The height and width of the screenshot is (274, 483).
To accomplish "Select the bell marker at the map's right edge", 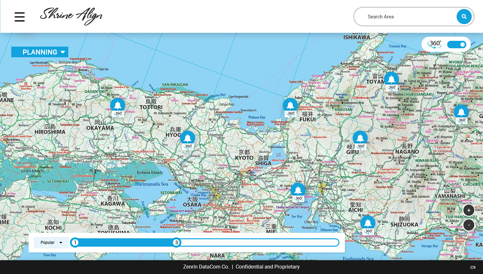I will pos(461,112).
